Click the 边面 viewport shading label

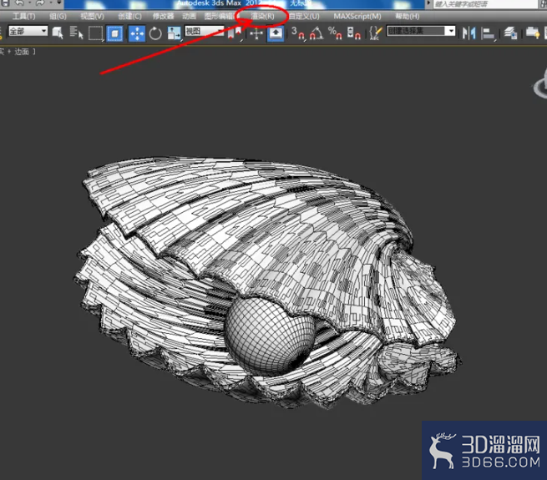pos(21,52)
